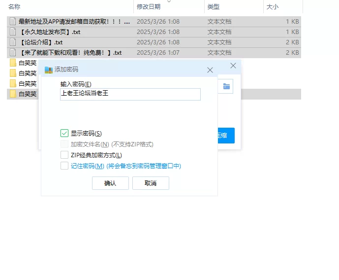Click highlighted fourth 白笑笑 folder icon
This screenshot has width=339, height=280.
click(13, 94)
